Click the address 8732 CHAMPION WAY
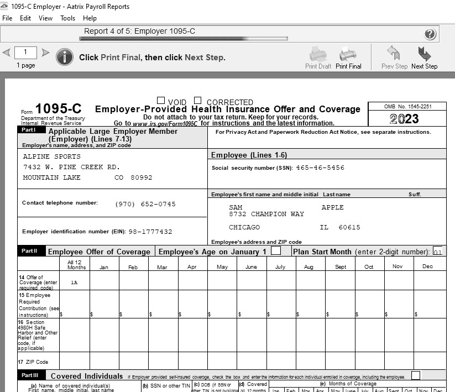The image size is (455, 392). [x=266, y=214]
